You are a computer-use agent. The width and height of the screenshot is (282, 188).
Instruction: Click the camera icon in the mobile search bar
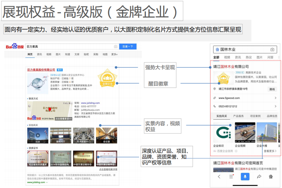[272, 49]
